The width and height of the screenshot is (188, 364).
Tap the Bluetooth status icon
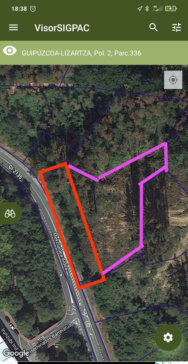point(147,9)
